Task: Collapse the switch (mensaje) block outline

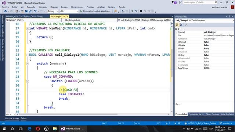Action: click(28, 64)
